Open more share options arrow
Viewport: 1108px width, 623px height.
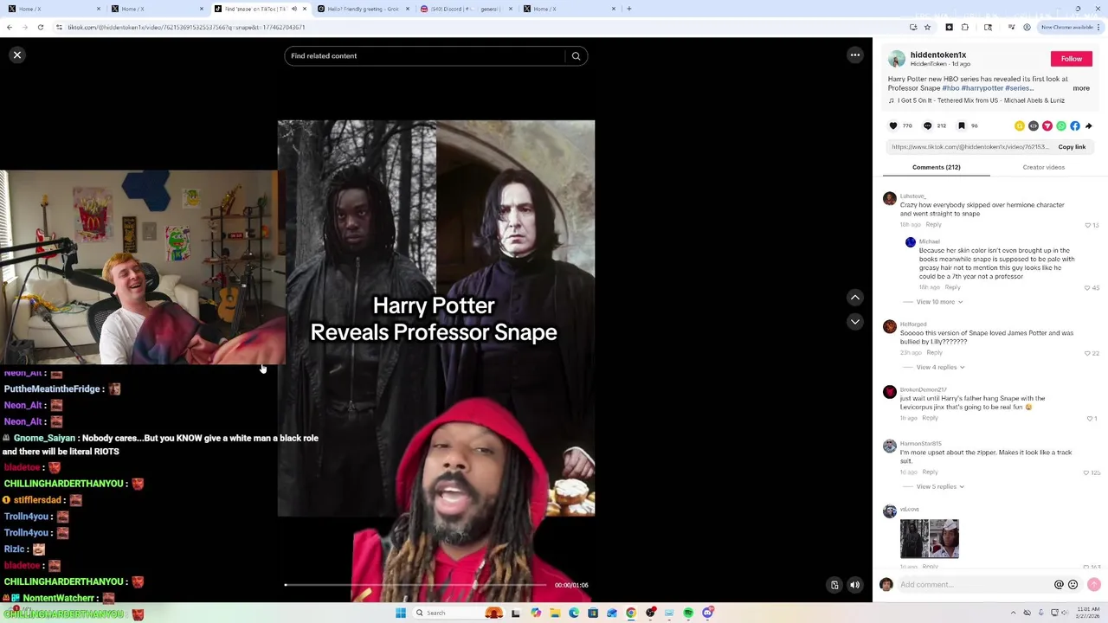tap(1089, 126)
